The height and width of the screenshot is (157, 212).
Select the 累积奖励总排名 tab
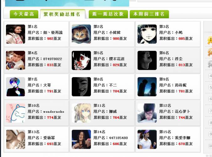coord(63,14)
